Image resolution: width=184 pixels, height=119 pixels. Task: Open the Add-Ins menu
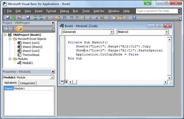coord(99,11)
